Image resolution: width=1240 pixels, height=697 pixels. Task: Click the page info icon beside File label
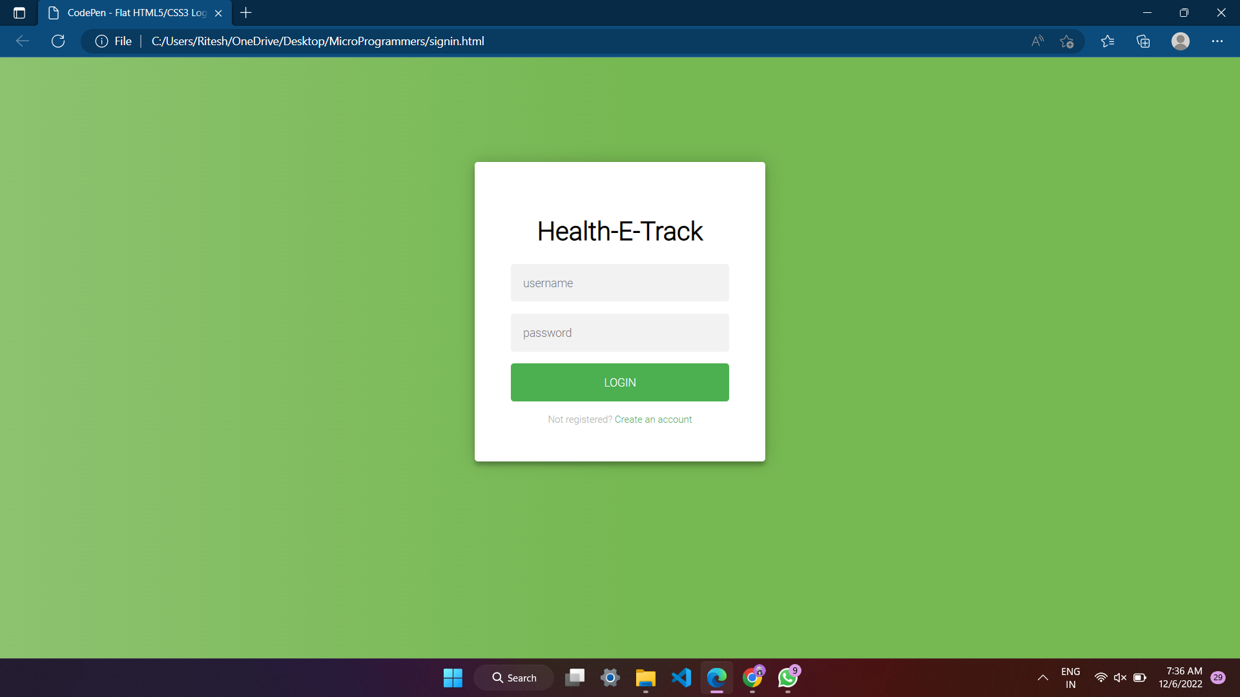102,41
